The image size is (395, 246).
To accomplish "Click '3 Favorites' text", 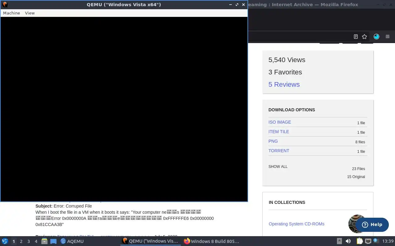I will (x=285, y=72).
